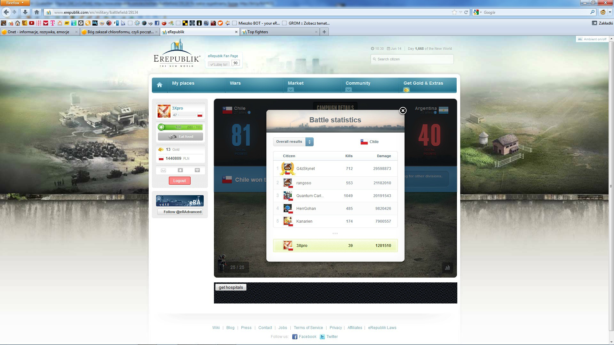Open Kanarien's citizen profile
Image resolution: width=614 pixels, height=345 pixels.
click(304, 221)
